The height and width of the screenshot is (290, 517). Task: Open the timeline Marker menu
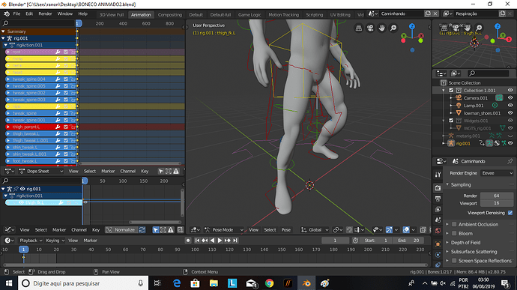tap(90, 241)
